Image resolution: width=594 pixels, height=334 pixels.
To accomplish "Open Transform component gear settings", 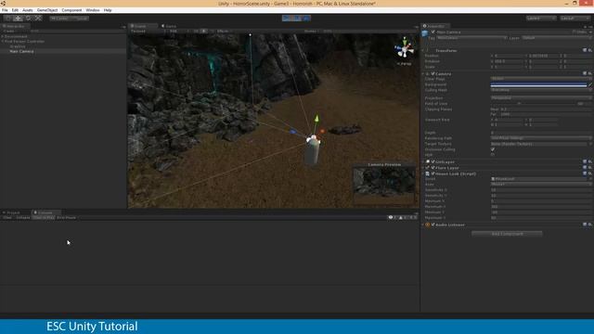I will (590, 50).
